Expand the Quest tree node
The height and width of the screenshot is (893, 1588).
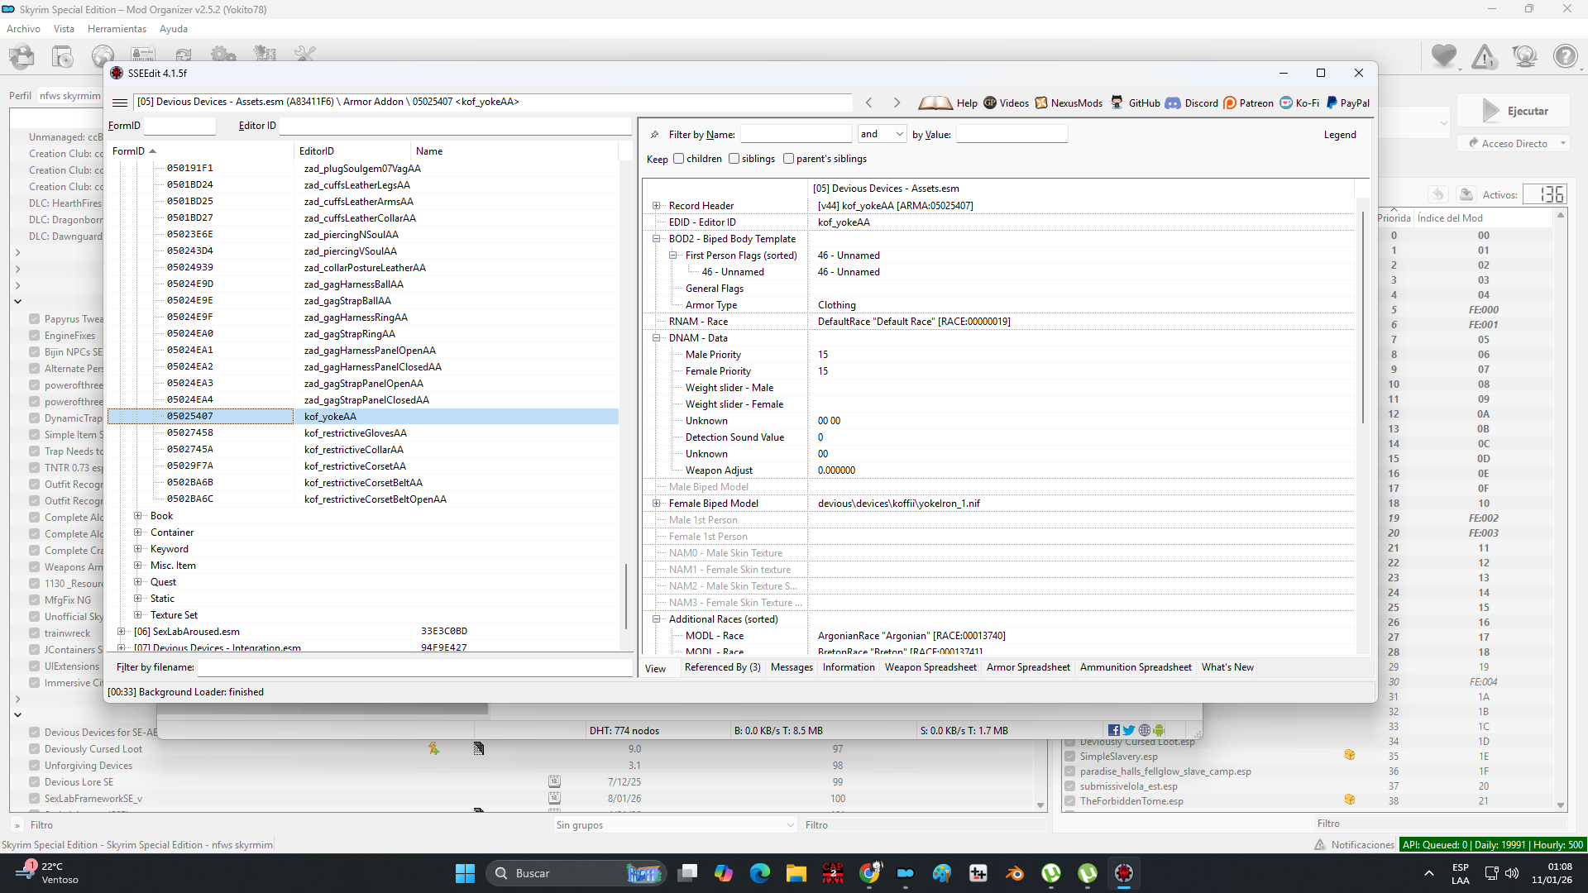point(138,582)
